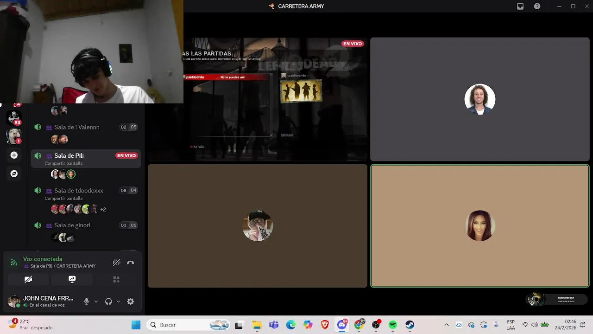Screen dimensions: 593x334
Task: Join voice channel Sala de ginorl
Action: [86, 225]
